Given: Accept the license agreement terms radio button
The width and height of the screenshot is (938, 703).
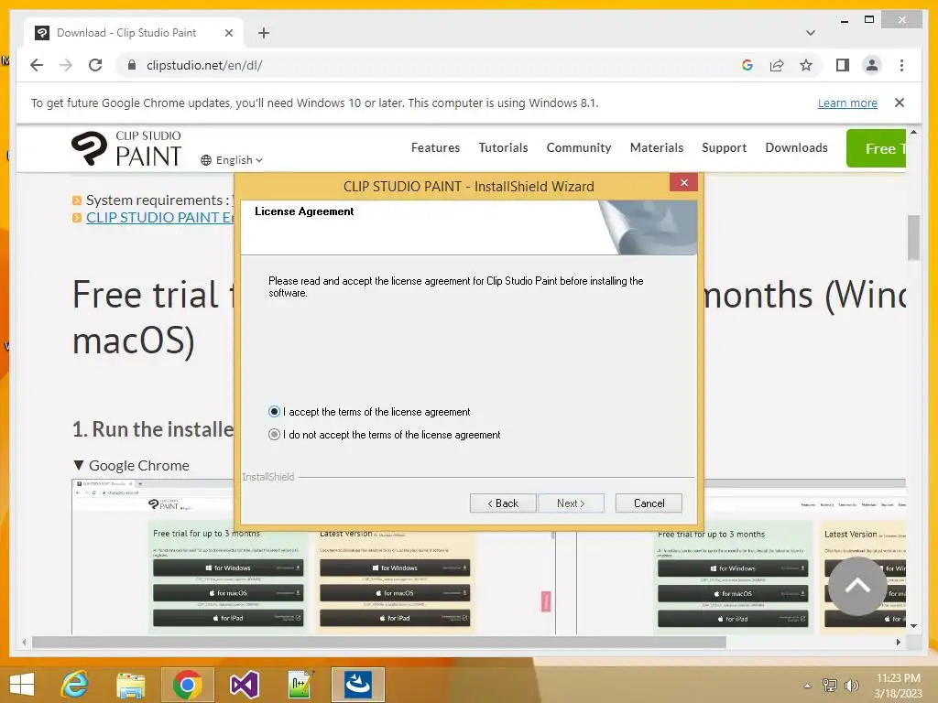Looking at the screenshot, I should tap(274, 412).
